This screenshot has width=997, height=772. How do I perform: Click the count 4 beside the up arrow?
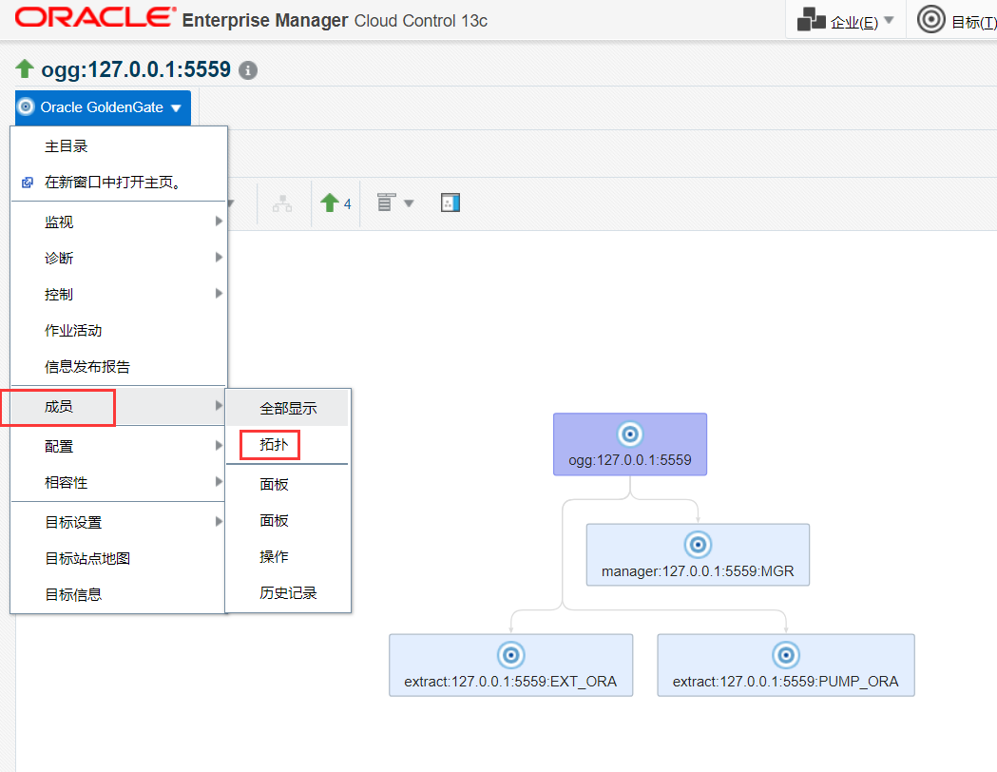347,204
